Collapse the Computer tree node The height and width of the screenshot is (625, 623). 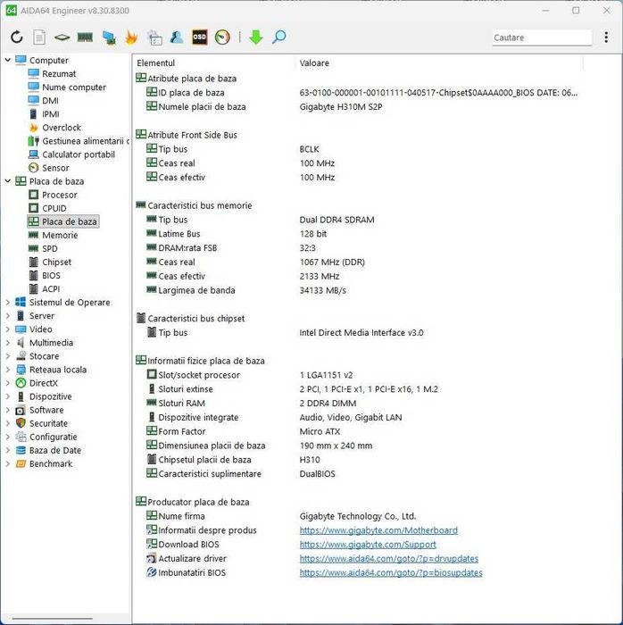7,60
